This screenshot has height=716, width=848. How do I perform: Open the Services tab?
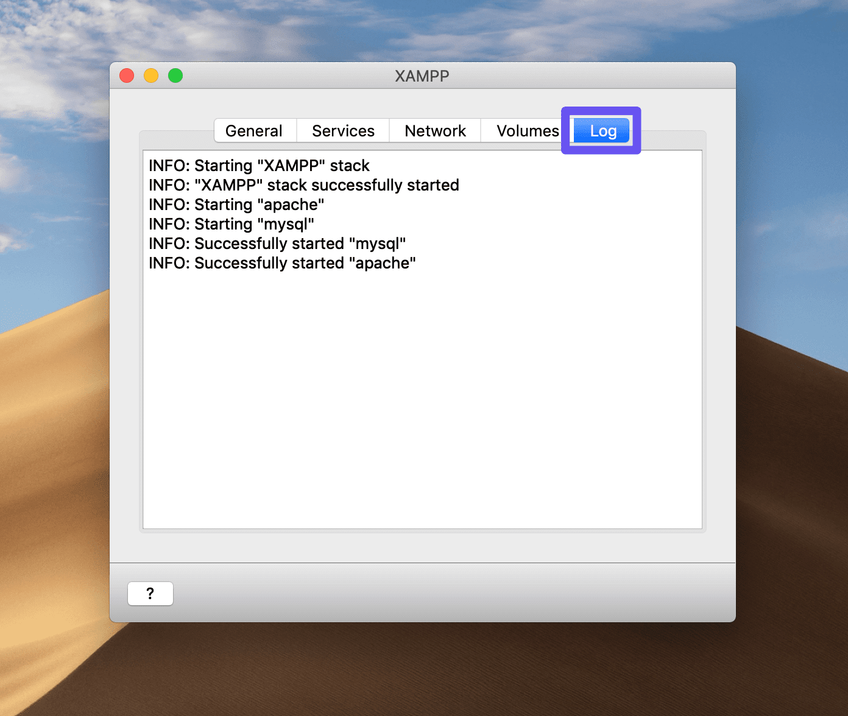[342, 130]
